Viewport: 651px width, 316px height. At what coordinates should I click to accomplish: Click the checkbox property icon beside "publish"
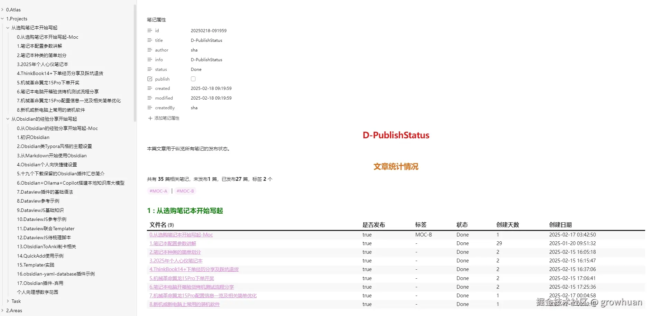(x=150, y=79)
